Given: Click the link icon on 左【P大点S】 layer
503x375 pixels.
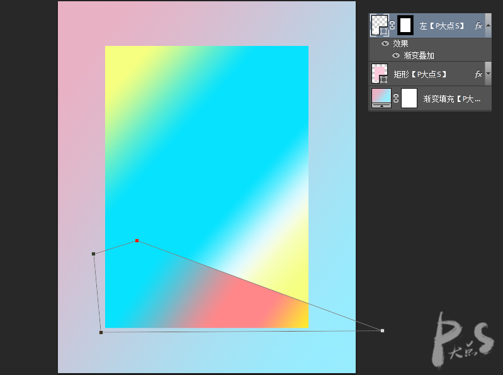Looking at the screenshot, I should coord(392,25).
